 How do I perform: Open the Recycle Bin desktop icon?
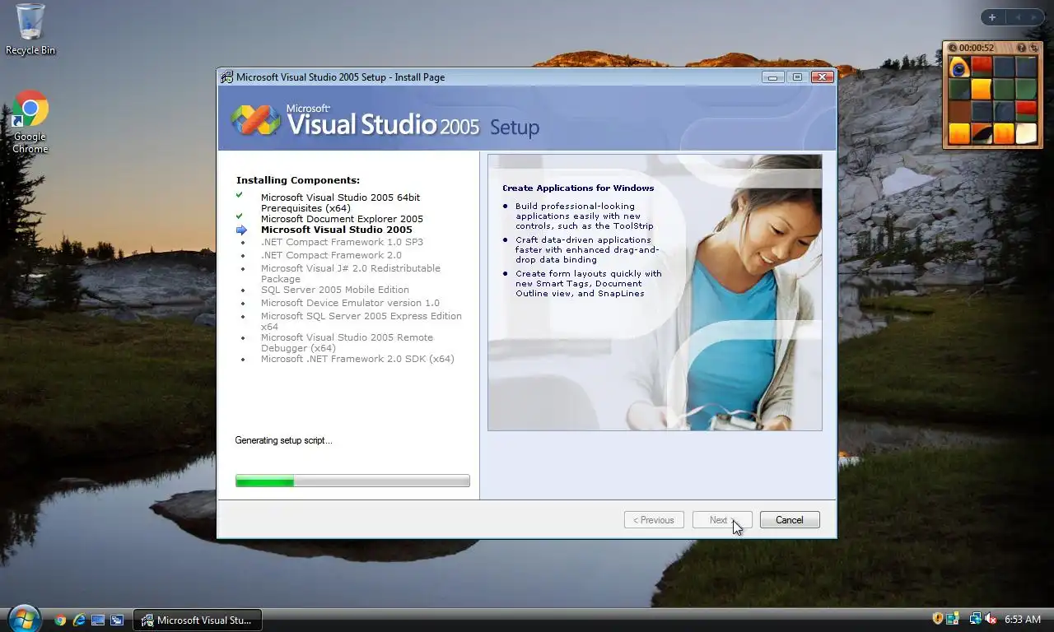(30, 30)
